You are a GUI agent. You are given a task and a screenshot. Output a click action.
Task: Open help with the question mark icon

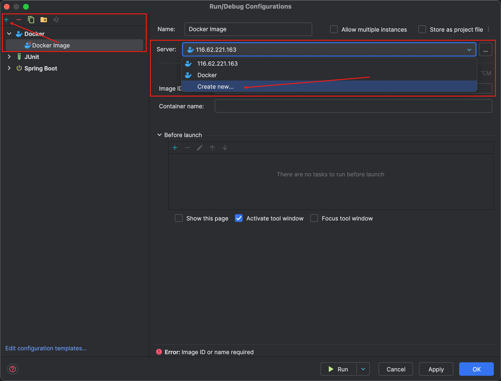(13, 369)
